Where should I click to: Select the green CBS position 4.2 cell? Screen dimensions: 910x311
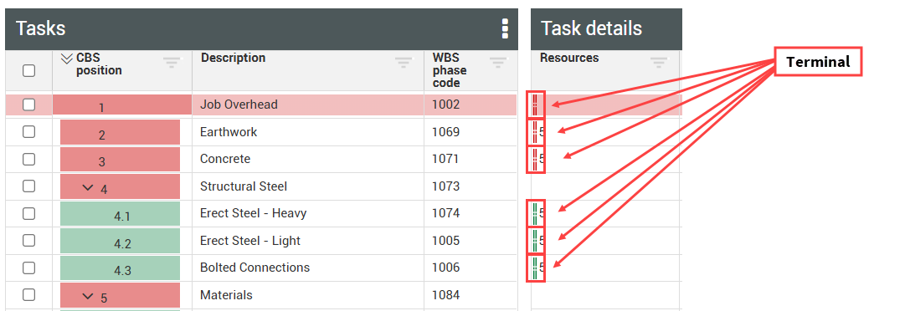tap(121, 241)
